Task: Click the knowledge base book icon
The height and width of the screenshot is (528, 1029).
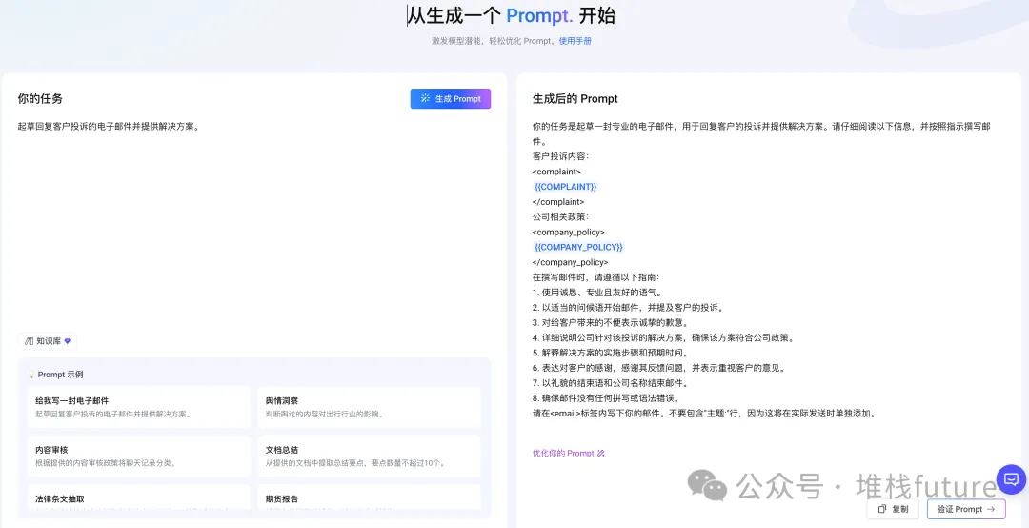Action: tap(29, 341)
